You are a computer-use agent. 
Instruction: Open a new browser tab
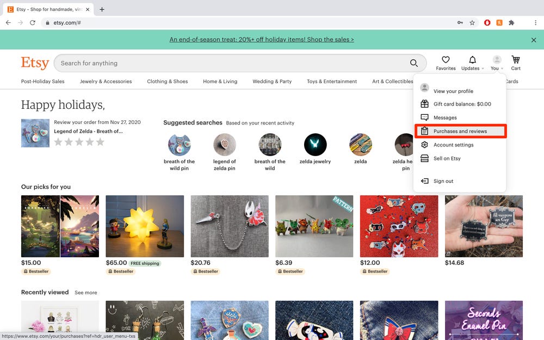pyautogui.click(x=102, y=9)
